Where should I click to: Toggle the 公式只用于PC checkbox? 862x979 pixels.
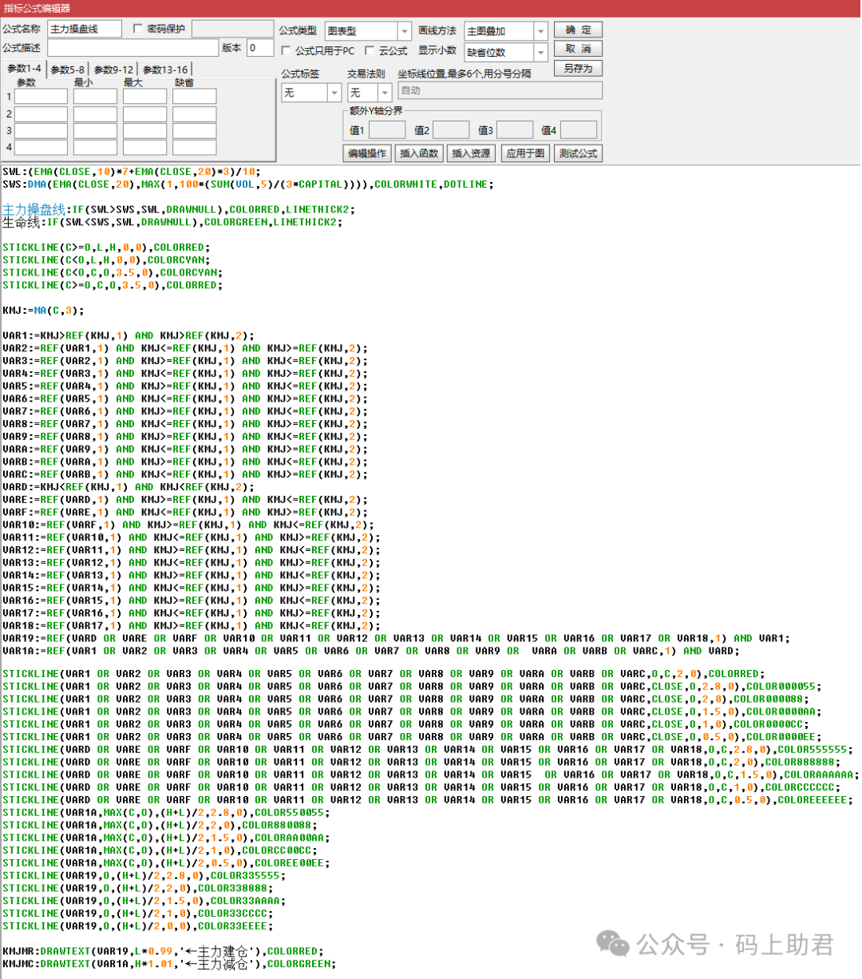(x=286, y=50)
